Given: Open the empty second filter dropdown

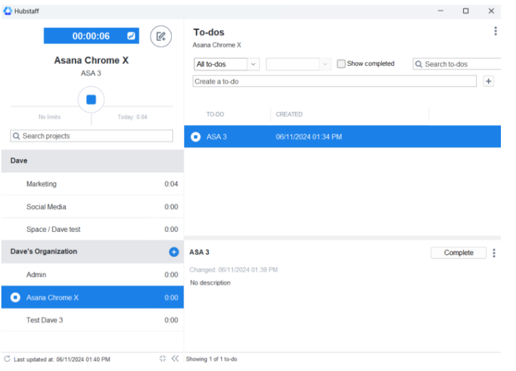Looking at the screenshot, I should pyautogui.click(x=299, y=64).
